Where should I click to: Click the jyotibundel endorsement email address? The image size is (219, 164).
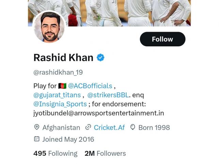pos(98,113)
